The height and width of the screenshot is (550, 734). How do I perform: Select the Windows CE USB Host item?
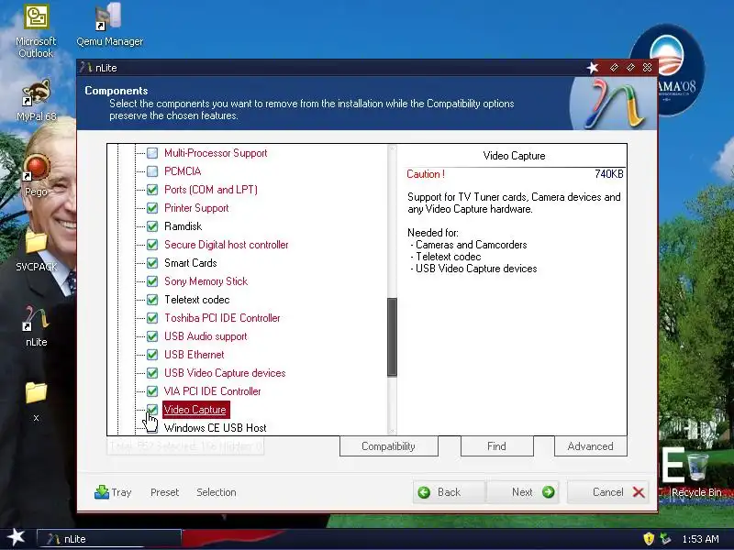coord(215,428)
